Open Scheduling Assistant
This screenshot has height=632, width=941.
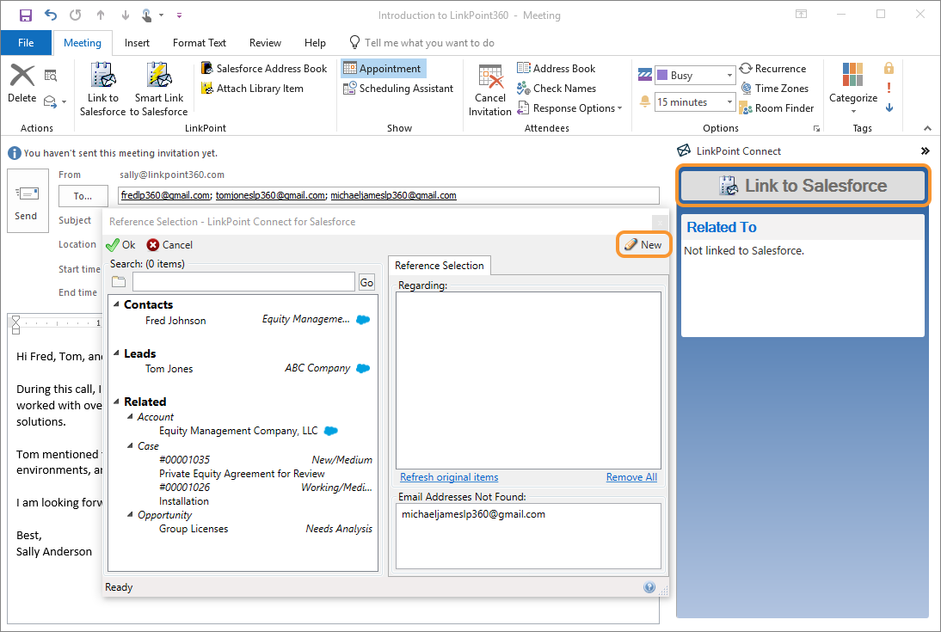398,89
